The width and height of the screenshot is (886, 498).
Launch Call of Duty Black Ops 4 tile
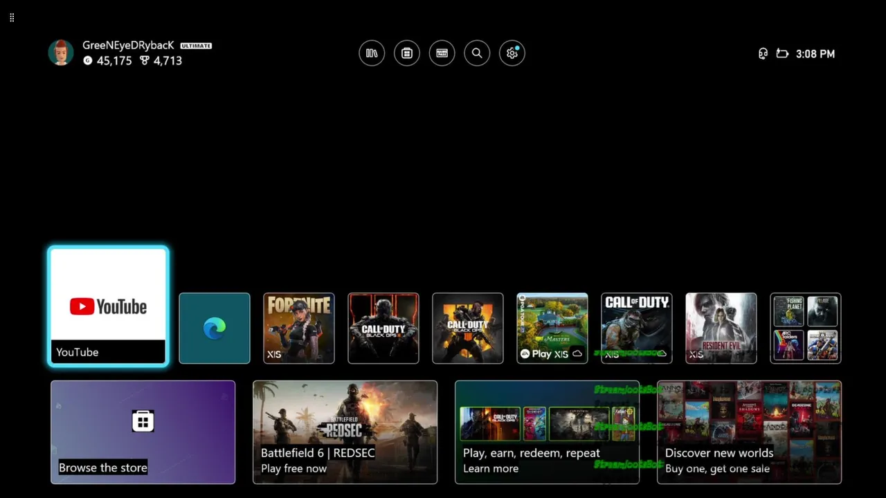pyautogui.click(x=468, y=328)
